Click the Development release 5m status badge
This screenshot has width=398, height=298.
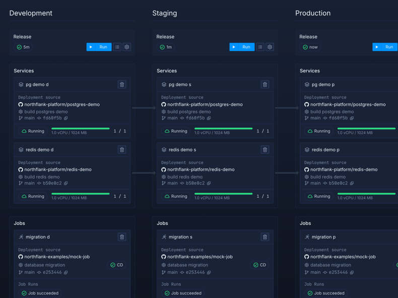(23, 47)
